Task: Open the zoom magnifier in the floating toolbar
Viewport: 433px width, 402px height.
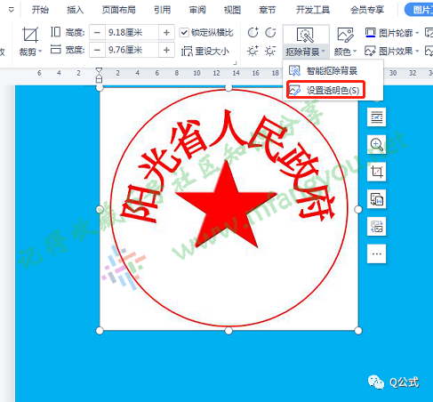Action: [376, 144]
